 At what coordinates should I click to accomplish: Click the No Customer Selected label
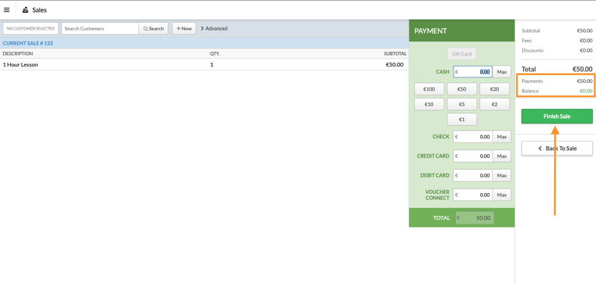pyautogui.click(x=31, y=29)
